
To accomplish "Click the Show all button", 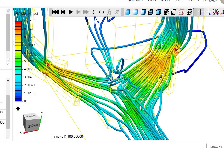I will 216,146.
